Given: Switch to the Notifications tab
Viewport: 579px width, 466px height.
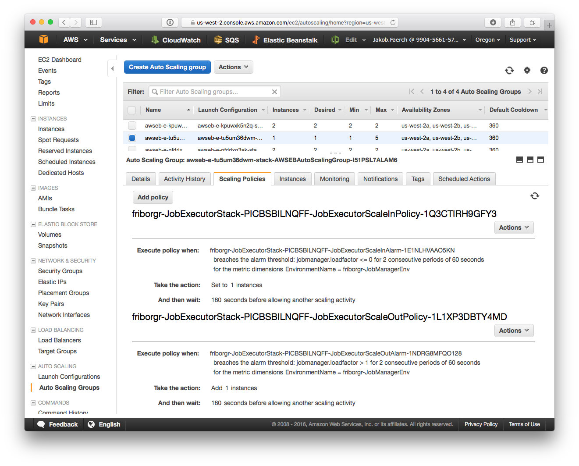Looking at the screenshot, I should click(x=380, y=179).
